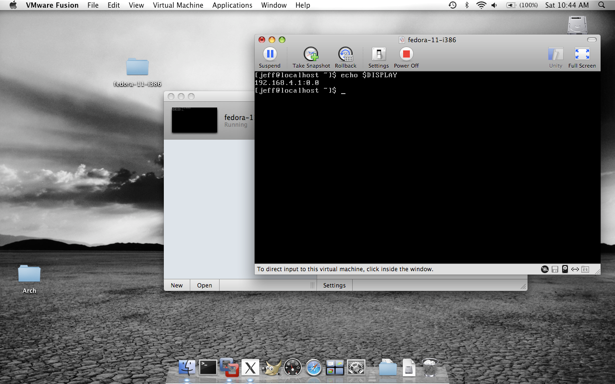Click the 'To direct input' status bar message
This screenshot has height=384, width=615.
tap(345, 269)
